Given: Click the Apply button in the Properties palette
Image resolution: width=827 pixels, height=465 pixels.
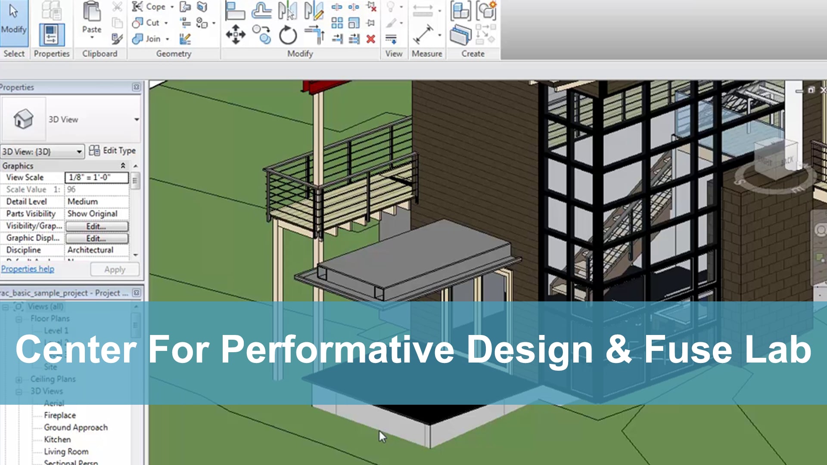Looking at the screenshot, I should click(x=114, y=269).
